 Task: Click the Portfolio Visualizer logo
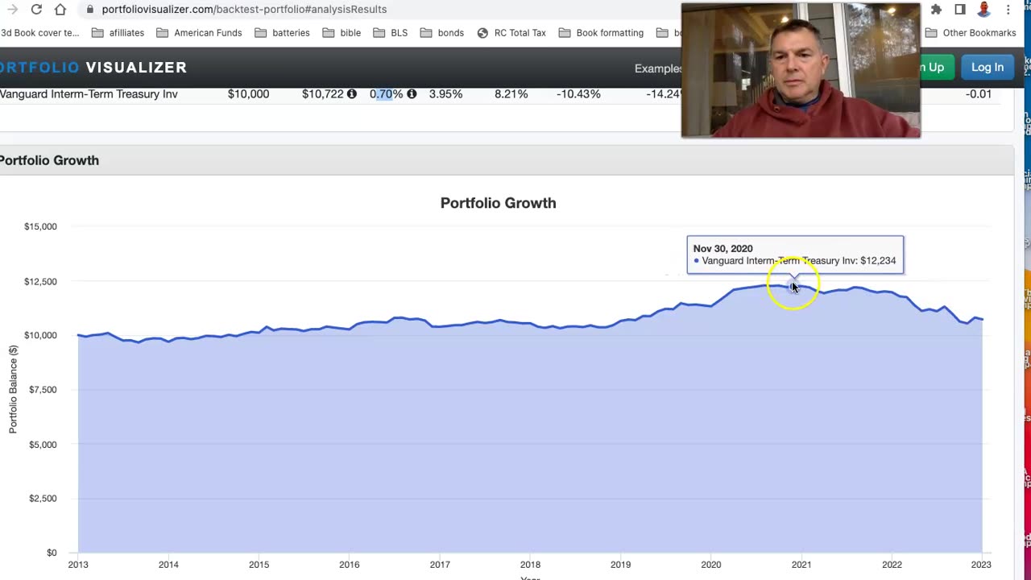point(93,68)
